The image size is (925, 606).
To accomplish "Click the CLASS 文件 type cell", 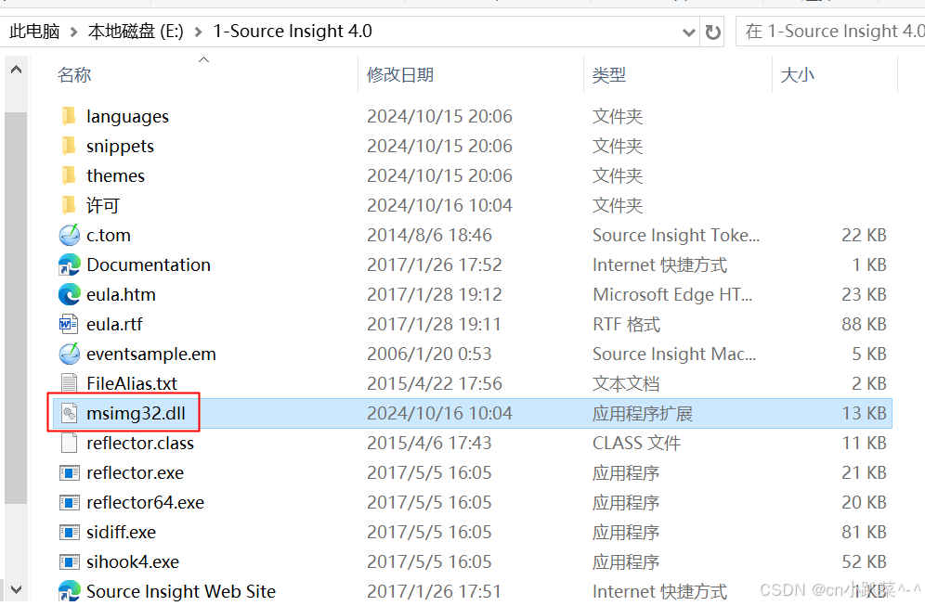I will [637, 444].
